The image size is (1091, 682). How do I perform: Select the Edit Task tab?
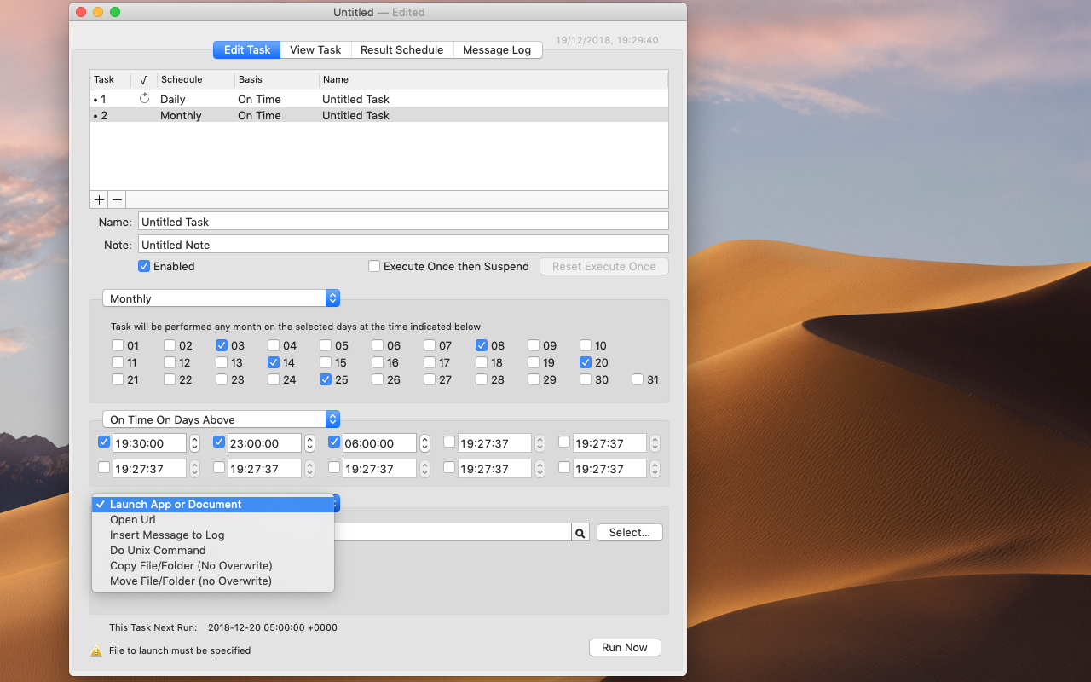246,49
